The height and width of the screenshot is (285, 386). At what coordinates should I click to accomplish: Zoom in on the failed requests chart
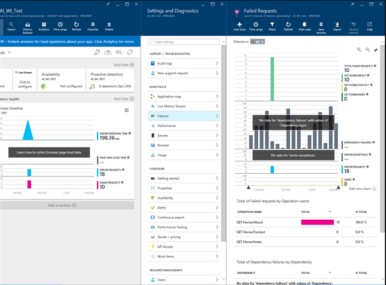(359, 50)
